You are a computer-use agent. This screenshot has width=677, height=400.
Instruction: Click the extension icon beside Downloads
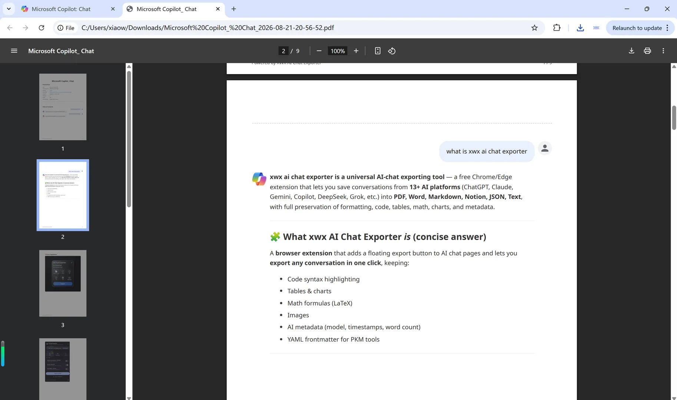point(596,28)
